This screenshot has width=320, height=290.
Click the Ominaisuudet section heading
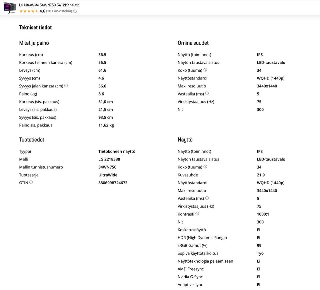pos(193,43)
